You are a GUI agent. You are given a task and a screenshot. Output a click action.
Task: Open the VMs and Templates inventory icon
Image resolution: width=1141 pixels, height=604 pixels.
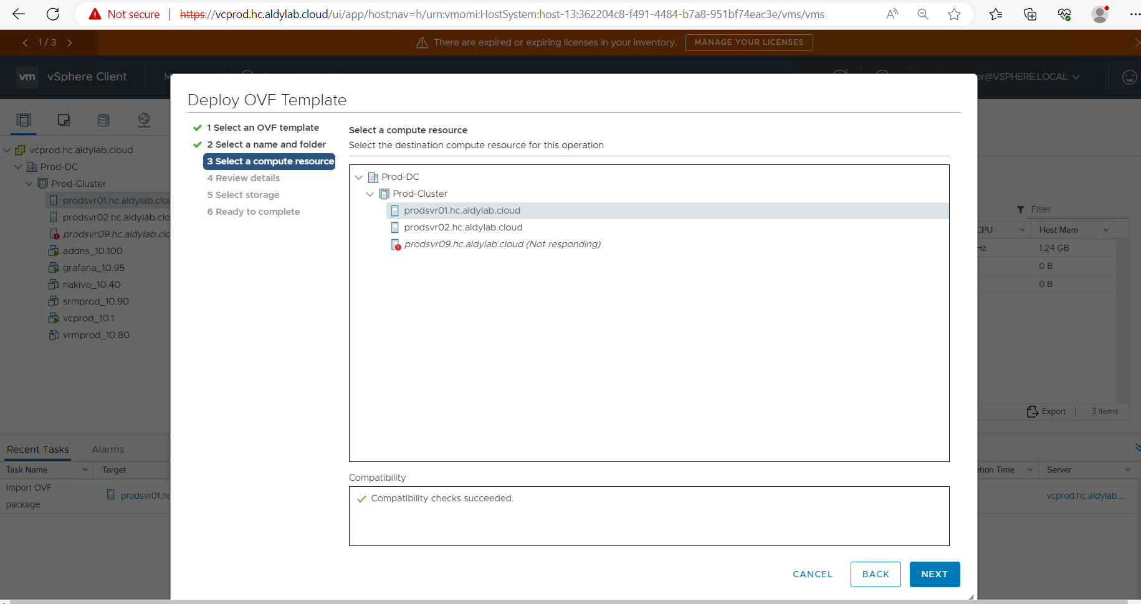pyautogui.click(x=64, y=120)
